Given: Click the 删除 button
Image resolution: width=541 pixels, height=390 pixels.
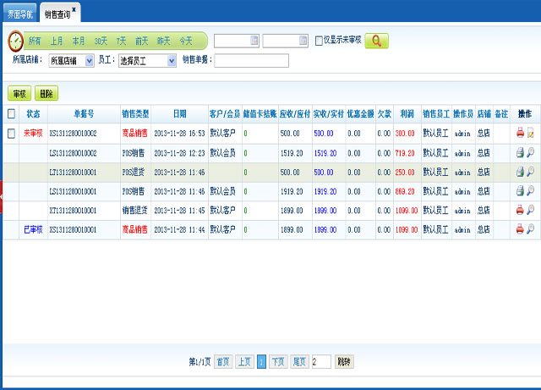Looking at the screenshot, I should pyautogui.click(x=46, y=94).
